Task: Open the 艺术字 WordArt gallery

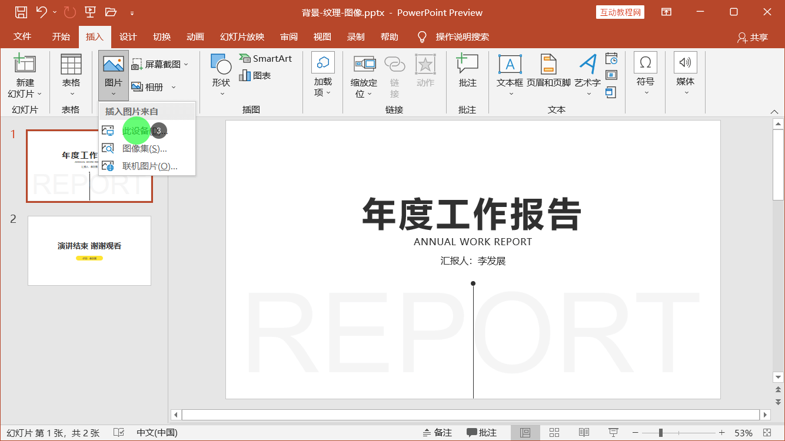Action: coord(588,76)
